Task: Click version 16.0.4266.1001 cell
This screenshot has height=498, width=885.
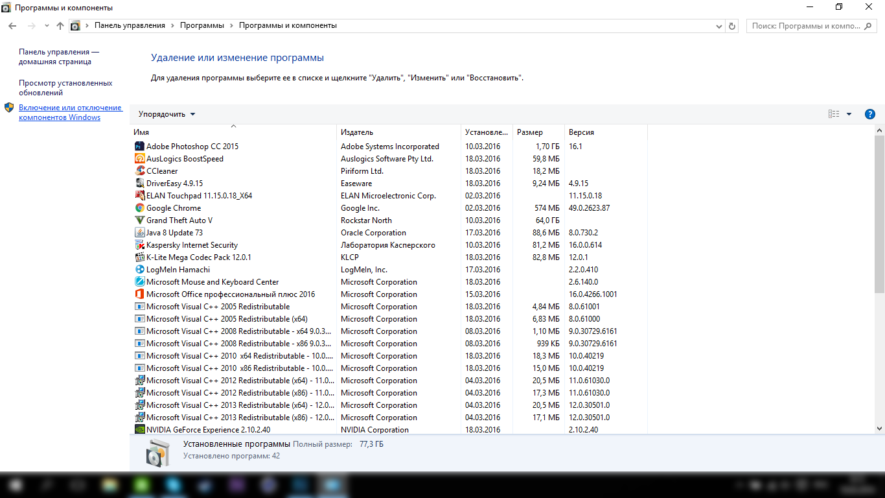Action: coord(593,294)
